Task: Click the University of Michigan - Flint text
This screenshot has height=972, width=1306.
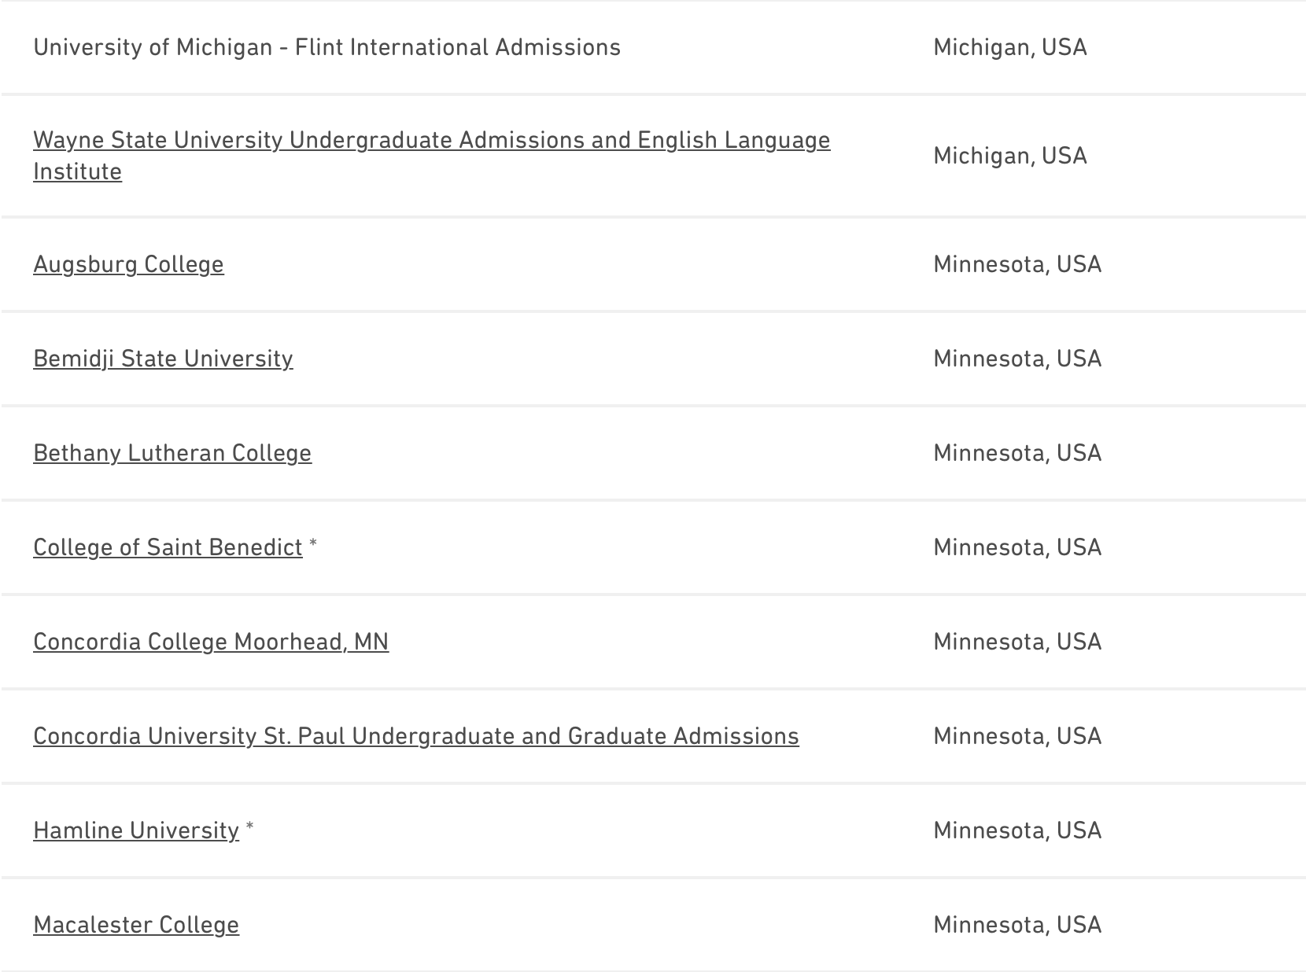Action: [326, 48]
